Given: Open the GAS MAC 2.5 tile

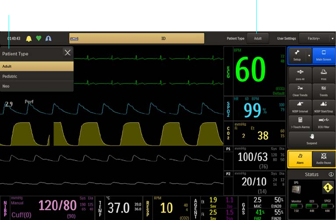Looking at the screenshot, I should 262,208.
